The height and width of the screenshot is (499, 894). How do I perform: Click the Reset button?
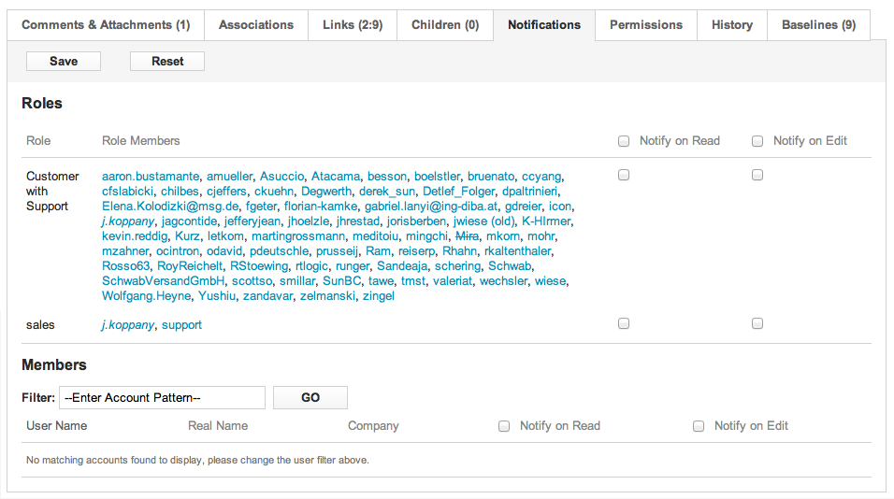[x=167, y=61]
